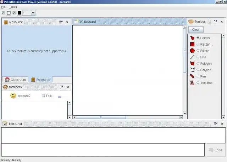Click the Clear button in Toolbox

196,29
